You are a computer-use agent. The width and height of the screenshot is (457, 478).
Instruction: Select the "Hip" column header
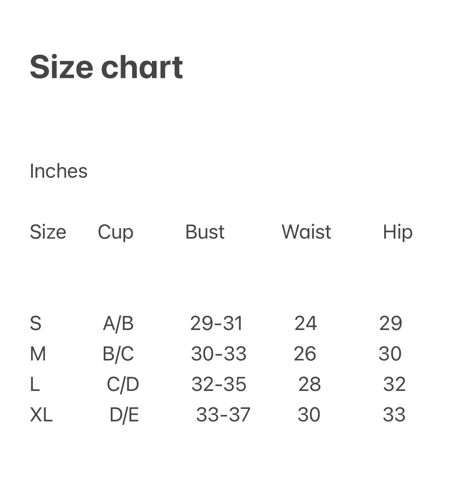point(398,232)
